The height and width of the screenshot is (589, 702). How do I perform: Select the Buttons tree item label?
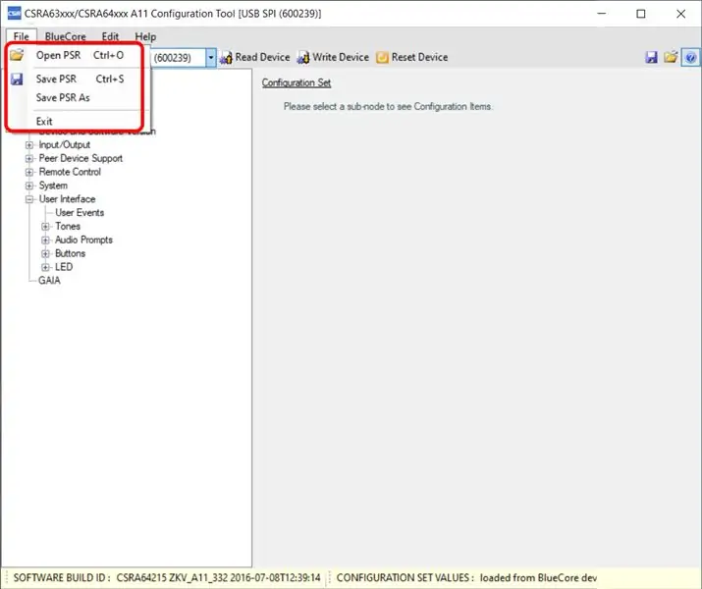click(71, 253)
